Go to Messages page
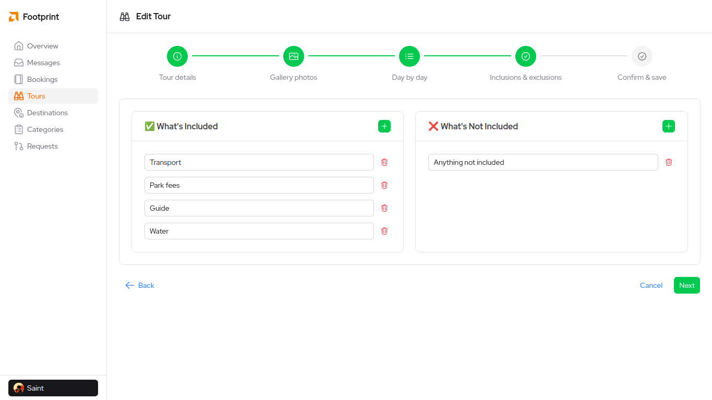This screenshot has height=400, width=712. coord(53,63)
